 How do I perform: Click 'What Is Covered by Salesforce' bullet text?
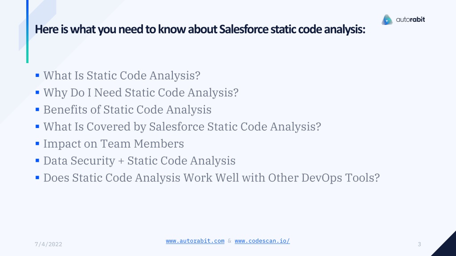182,127
